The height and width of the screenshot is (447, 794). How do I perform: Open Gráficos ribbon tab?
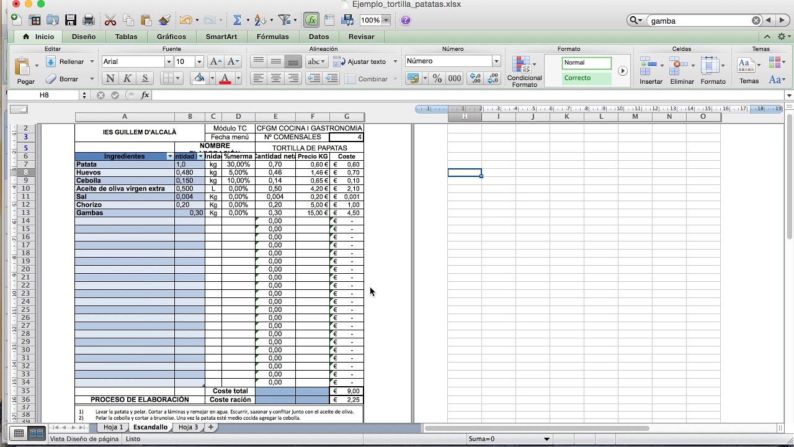point(171,37)
